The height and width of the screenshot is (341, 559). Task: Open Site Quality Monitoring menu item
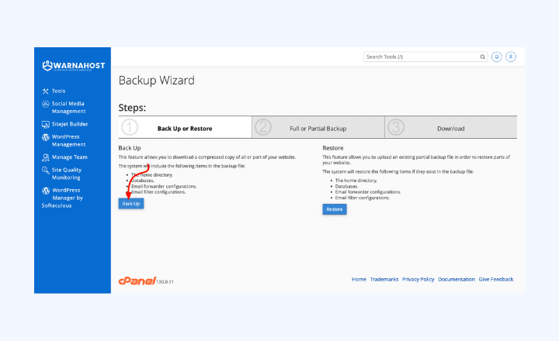pyautogui.click(x=67, y=174)
